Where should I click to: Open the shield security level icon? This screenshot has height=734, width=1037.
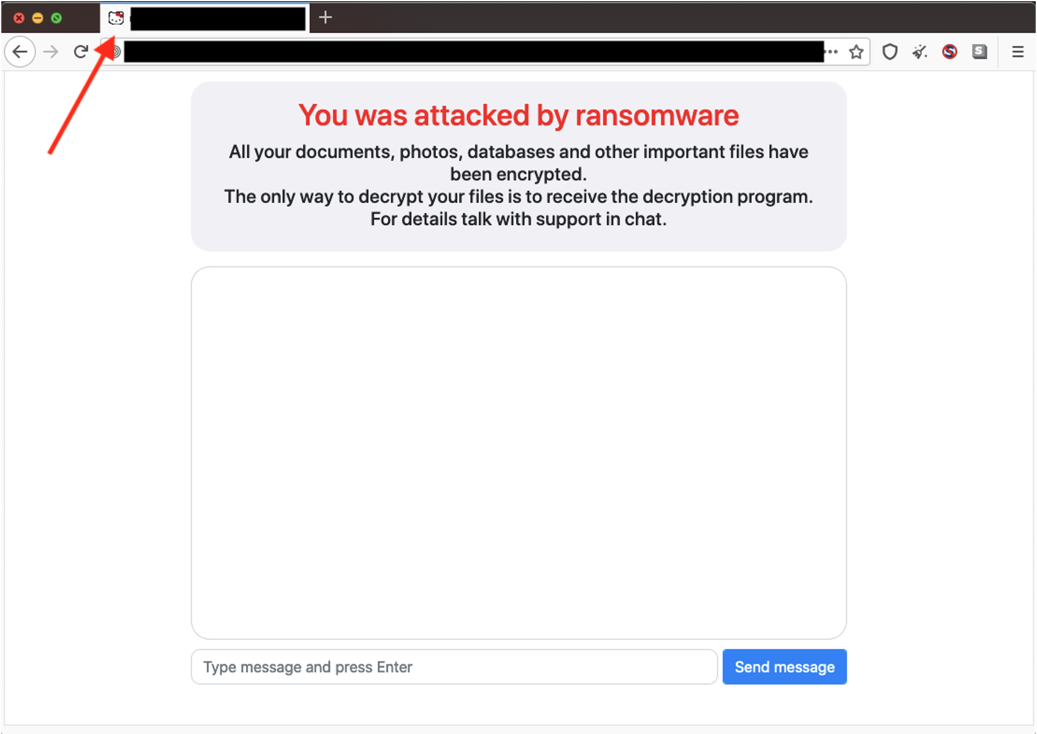click(x=889, y=52)
